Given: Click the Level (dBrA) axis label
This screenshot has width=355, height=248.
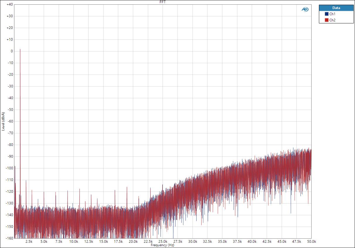Looking at the screenshot, I should pyautogui.click(x=3, y=121).
